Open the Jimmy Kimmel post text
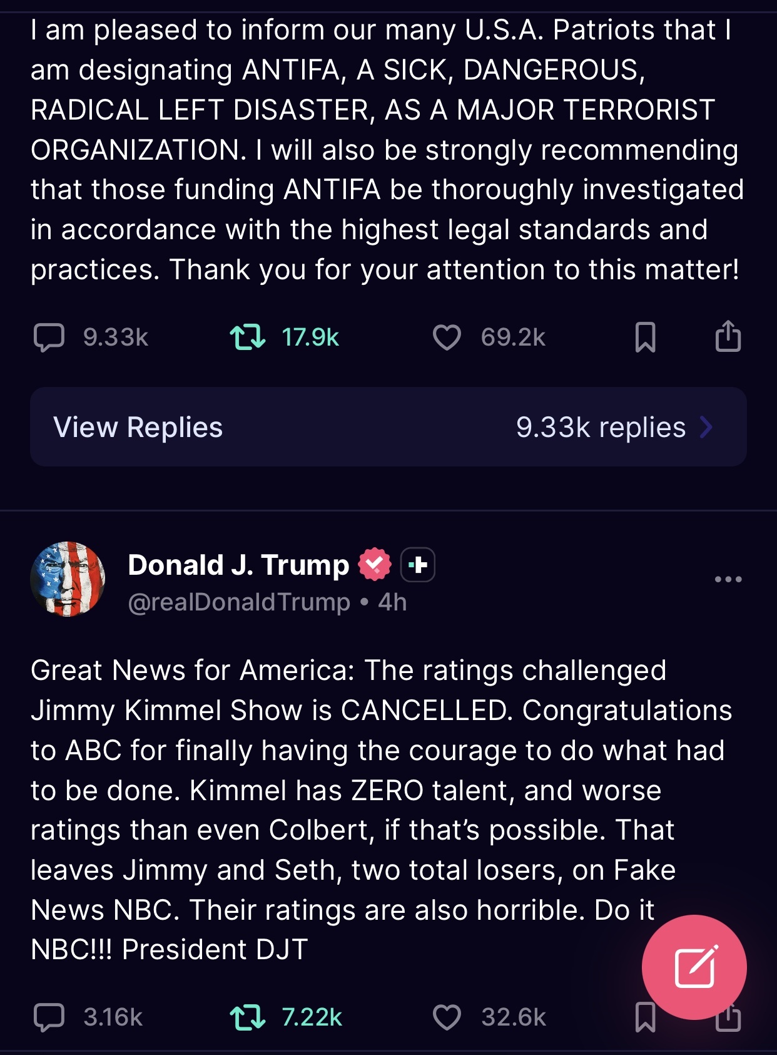777x1055 pixels. pos(382,810)
